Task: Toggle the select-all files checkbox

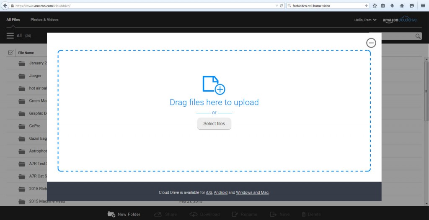Action: coord(11,53)
